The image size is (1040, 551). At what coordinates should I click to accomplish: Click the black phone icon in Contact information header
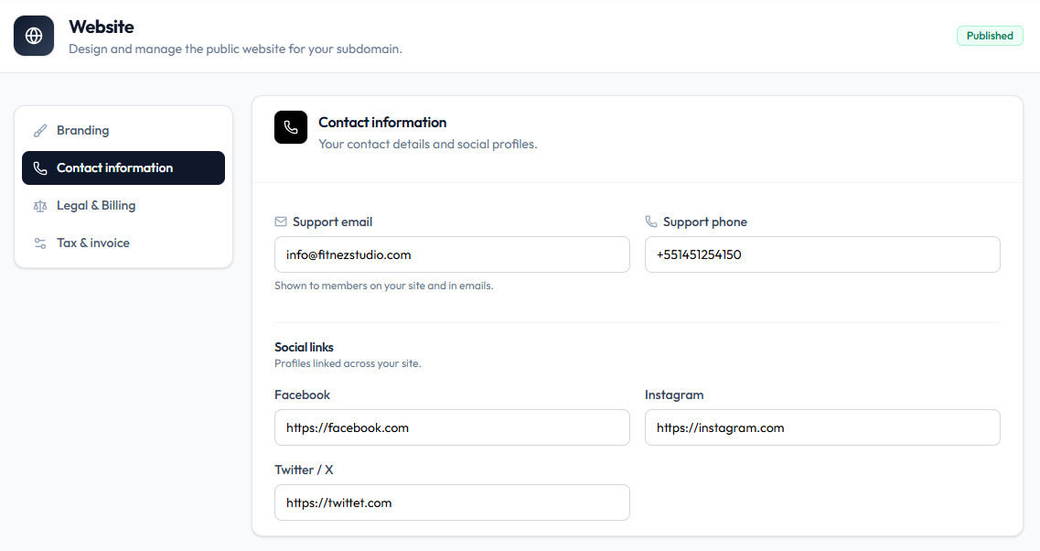(x=291, y=127)
